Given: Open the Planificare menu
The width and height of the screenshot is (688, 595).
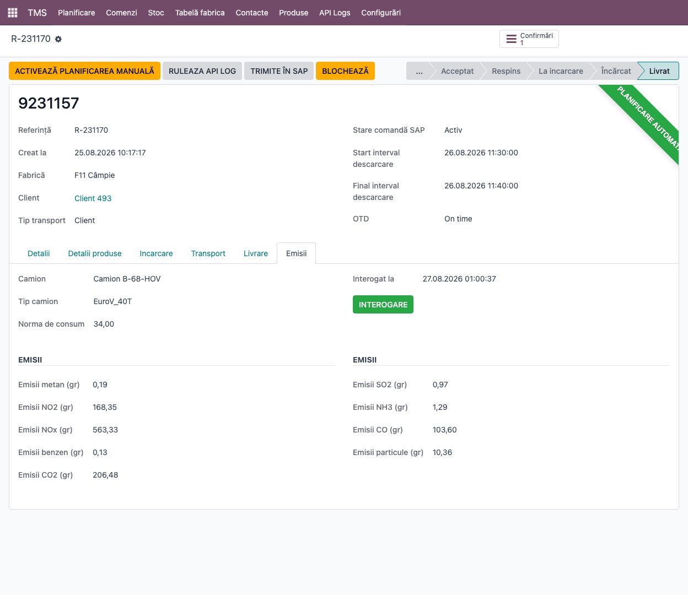Looking at the screenshot, I should [x=77, y=13].
